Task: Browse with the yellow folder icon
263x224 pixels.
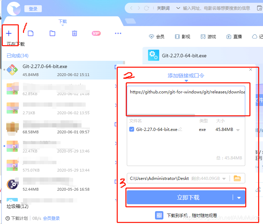Action: coord(237,179)
